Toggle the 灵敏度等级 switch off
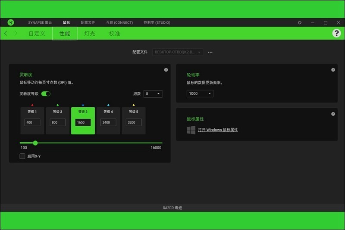This screenshot has height=230, width=345. coord(46,94)
